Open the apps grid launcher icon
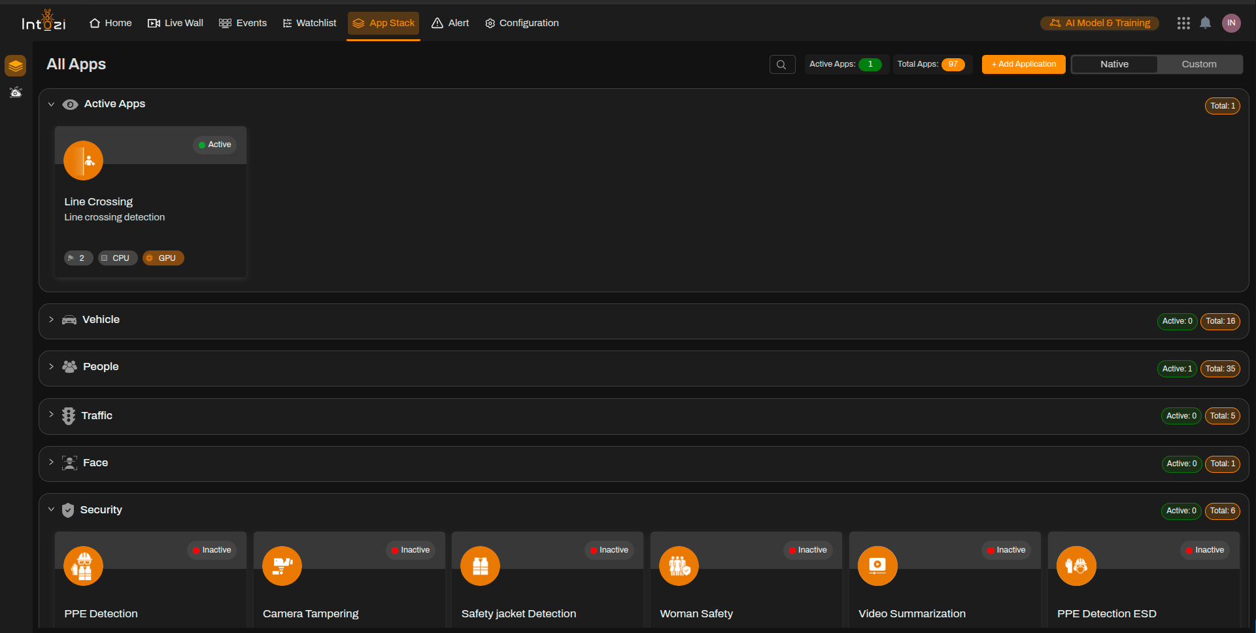The image size is (1256, 633). point(1183,23)
